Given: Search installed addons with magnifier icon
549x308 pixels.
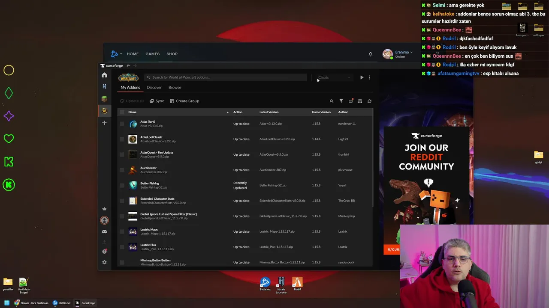Looking at the screenshot, I should 332,101.
